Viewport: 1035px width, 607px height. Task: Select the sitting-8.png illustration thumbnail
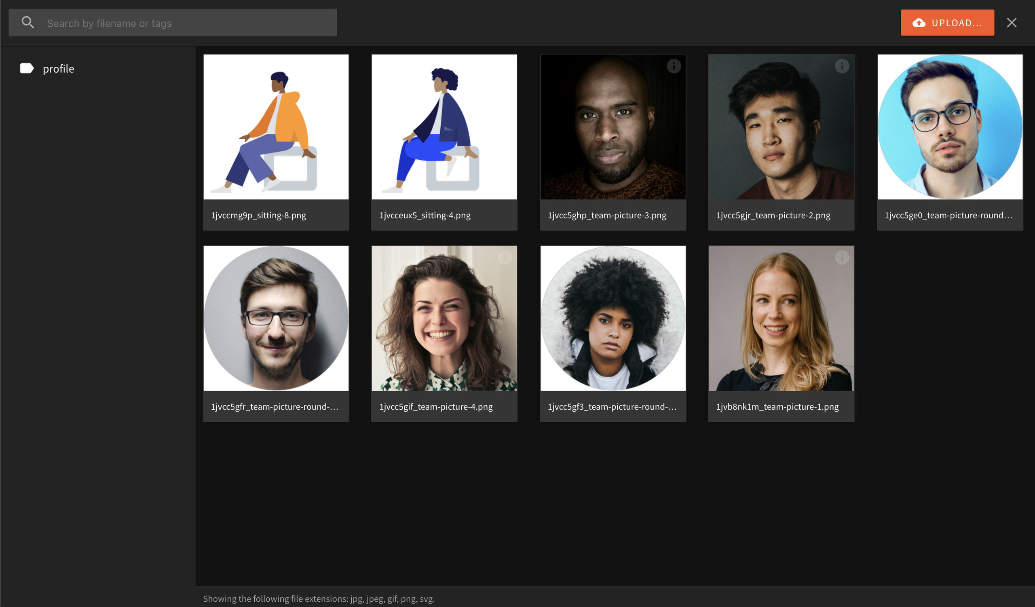(x=276, y=127)
